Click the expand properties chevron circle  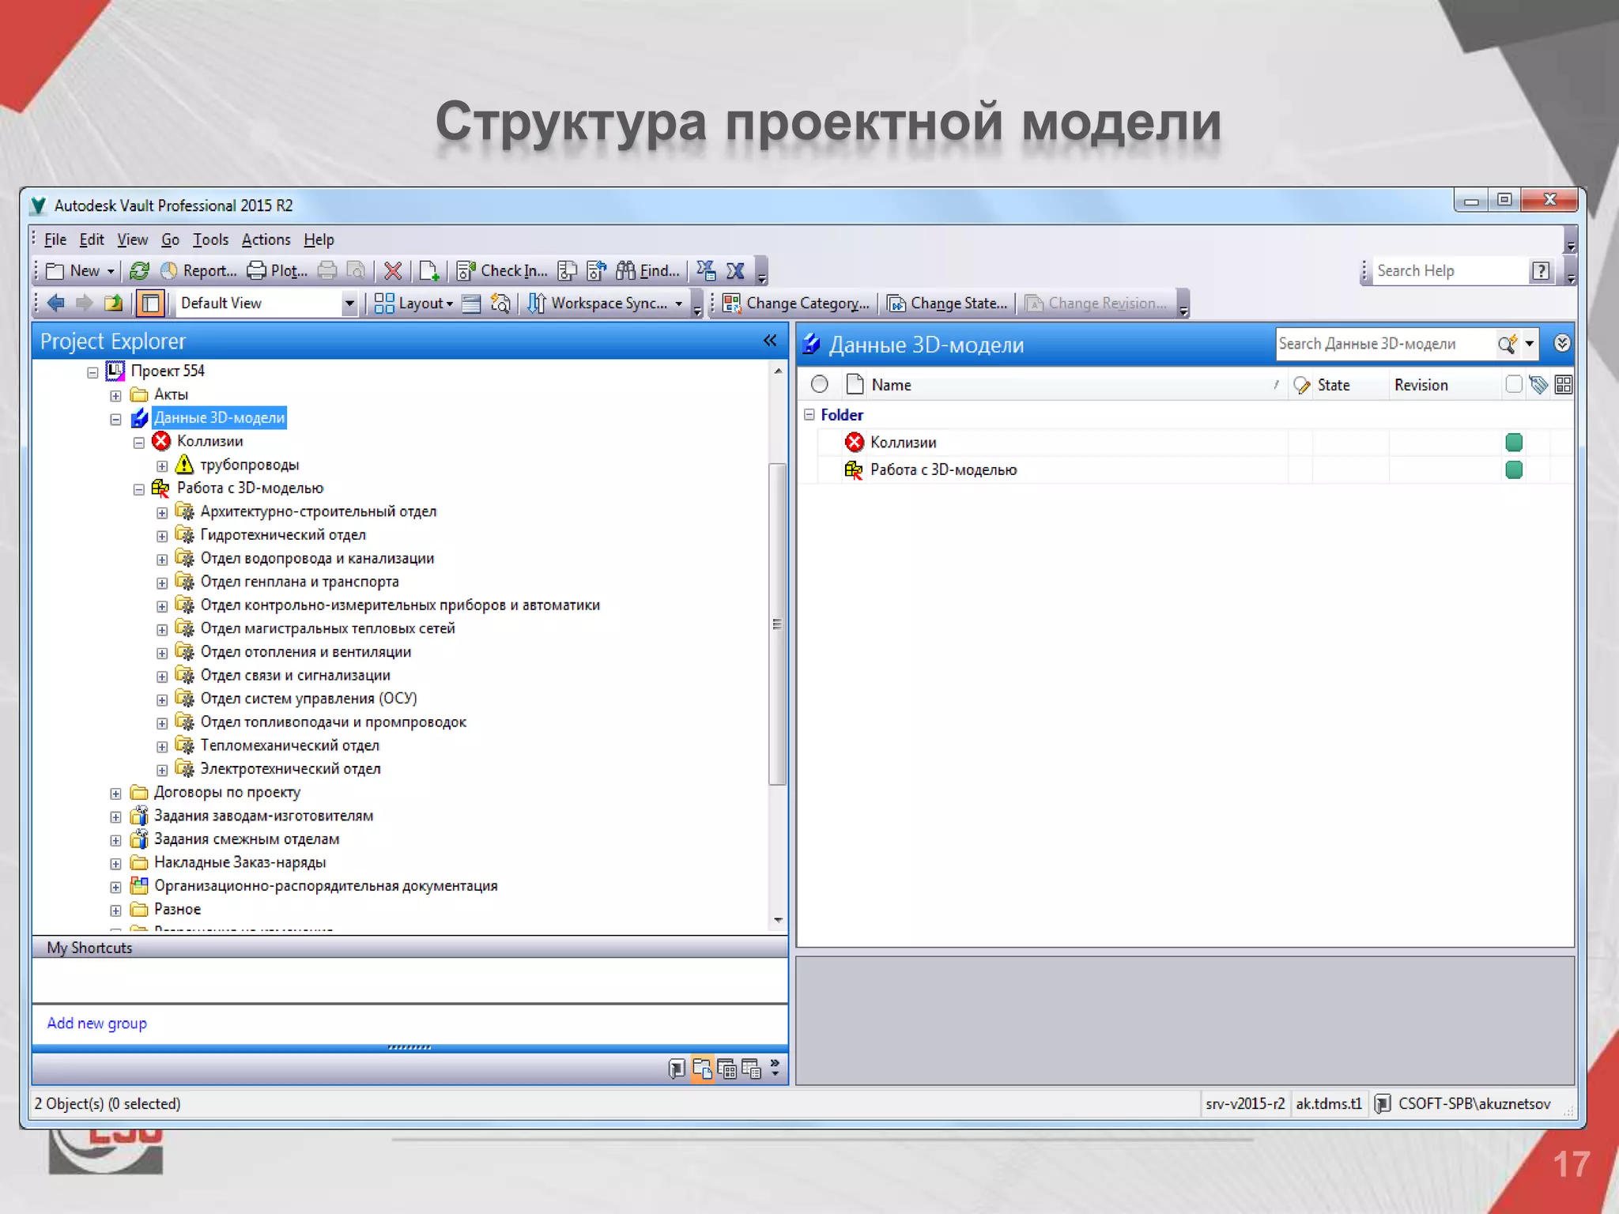click(x=1561, y=343)
